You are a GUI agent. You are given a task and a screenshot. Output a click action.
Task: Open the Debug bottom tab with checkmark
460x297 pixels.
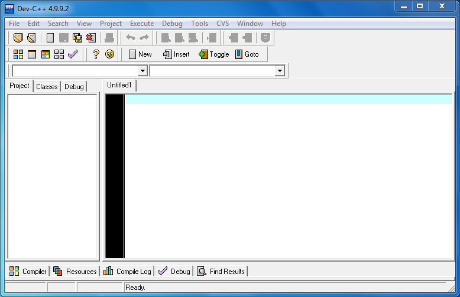pyautogui.click(x=174, y=272)
